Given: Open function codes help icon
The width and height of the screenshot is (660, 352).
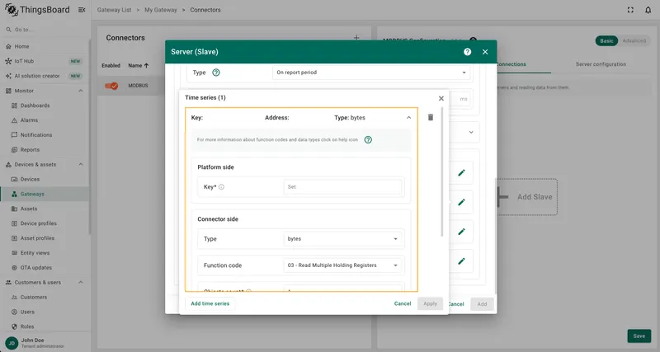Looking at the screenshot, I should (368, 139).
